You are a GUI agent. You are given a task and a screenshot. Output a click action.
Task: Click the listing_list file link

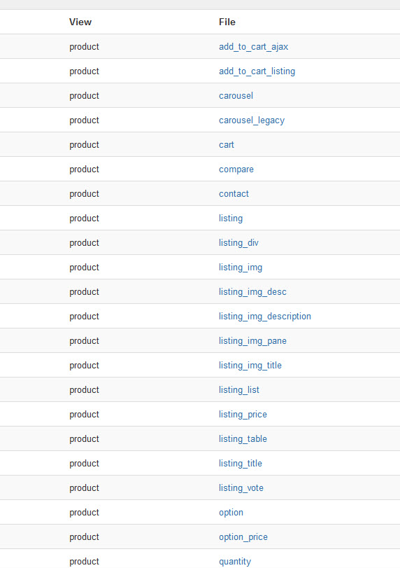(x=239, y=390)
